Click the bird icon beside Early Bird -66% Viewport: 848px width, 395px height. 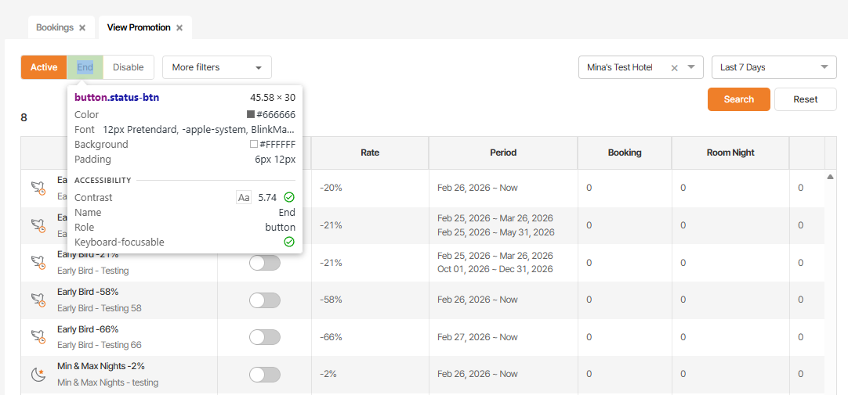[38, 337]
